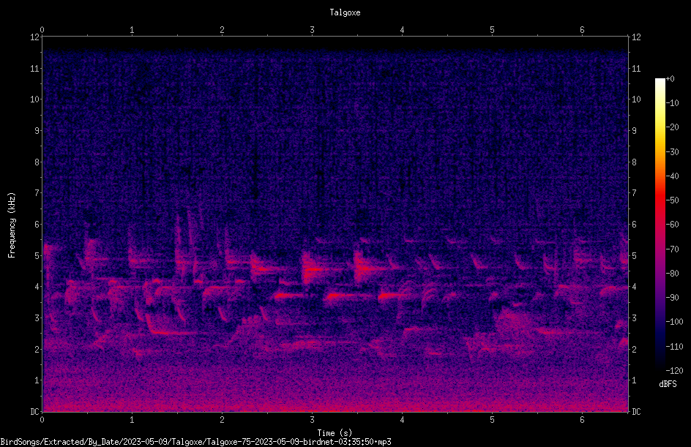Click the +0 label at color bar top
This screenshot has width=691, height=447.
coord(671,79)
